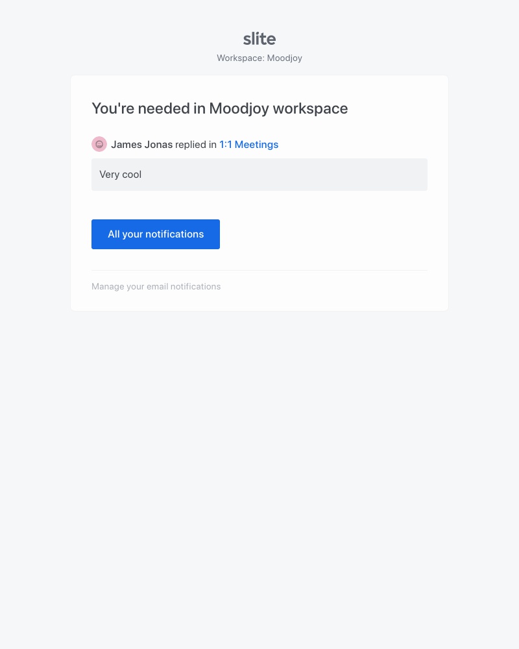
Task: Click James Jonas's name
Action: [x=141, y=144]
